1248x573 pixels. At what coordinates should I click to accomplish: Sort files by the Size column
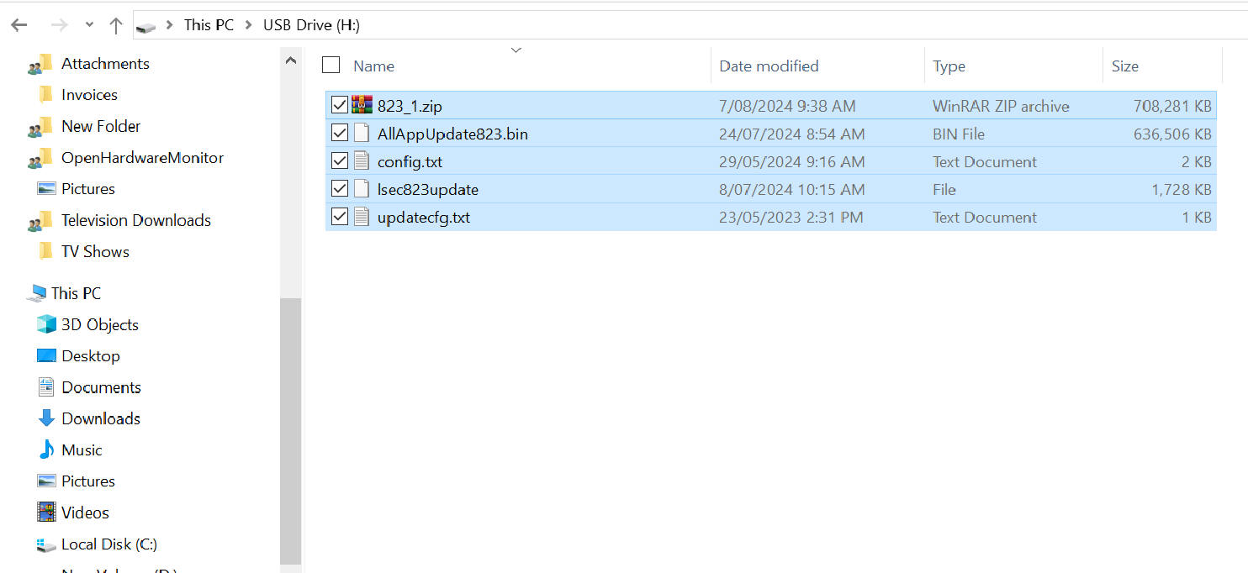(x=1124, y=66)
